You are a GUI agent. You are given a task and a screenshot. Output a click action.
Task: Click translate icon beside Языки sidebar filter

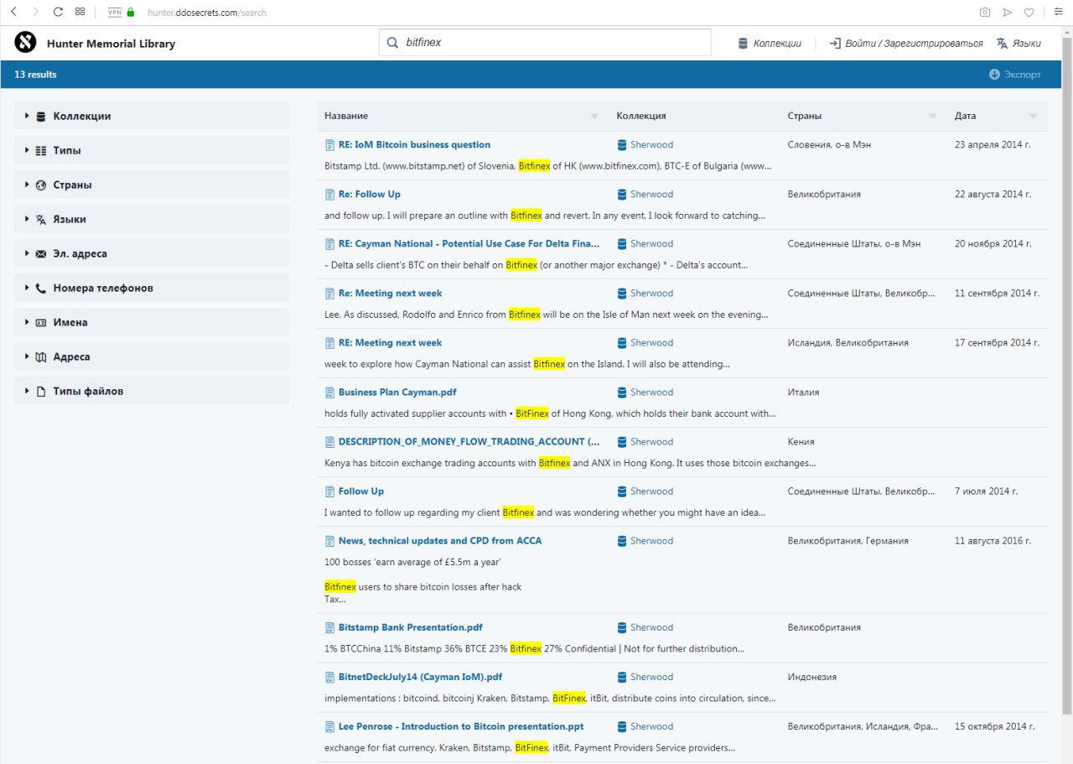click(41, 220)
